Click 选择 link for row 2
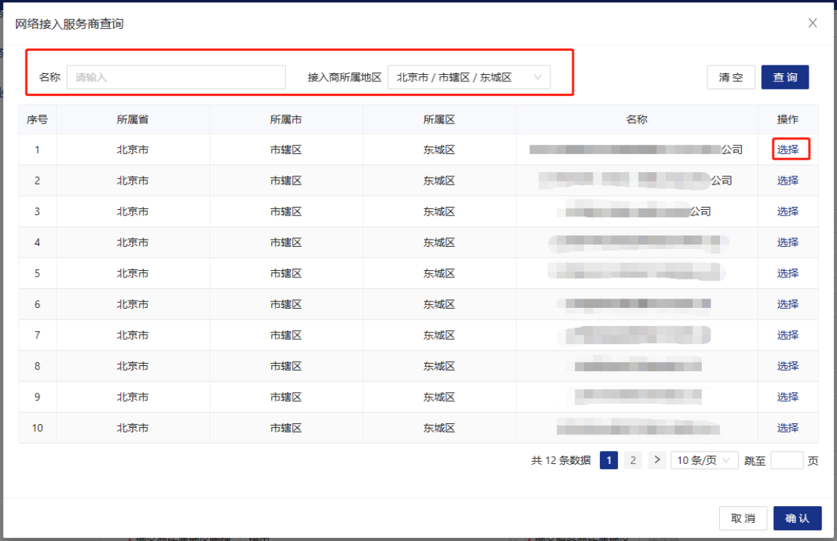Image resolution: width=837 pixels, height=541 pixels. click(788, 181)
